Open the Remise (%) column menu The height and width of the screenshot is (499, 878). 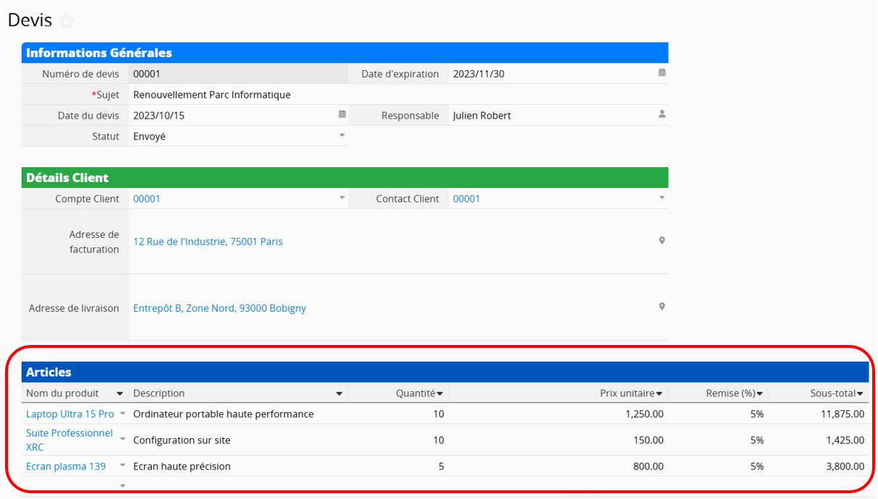(759, 393)
